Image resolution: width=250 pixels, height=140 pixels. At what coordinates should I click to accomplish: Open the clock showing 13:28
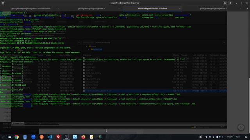[234, 137]
